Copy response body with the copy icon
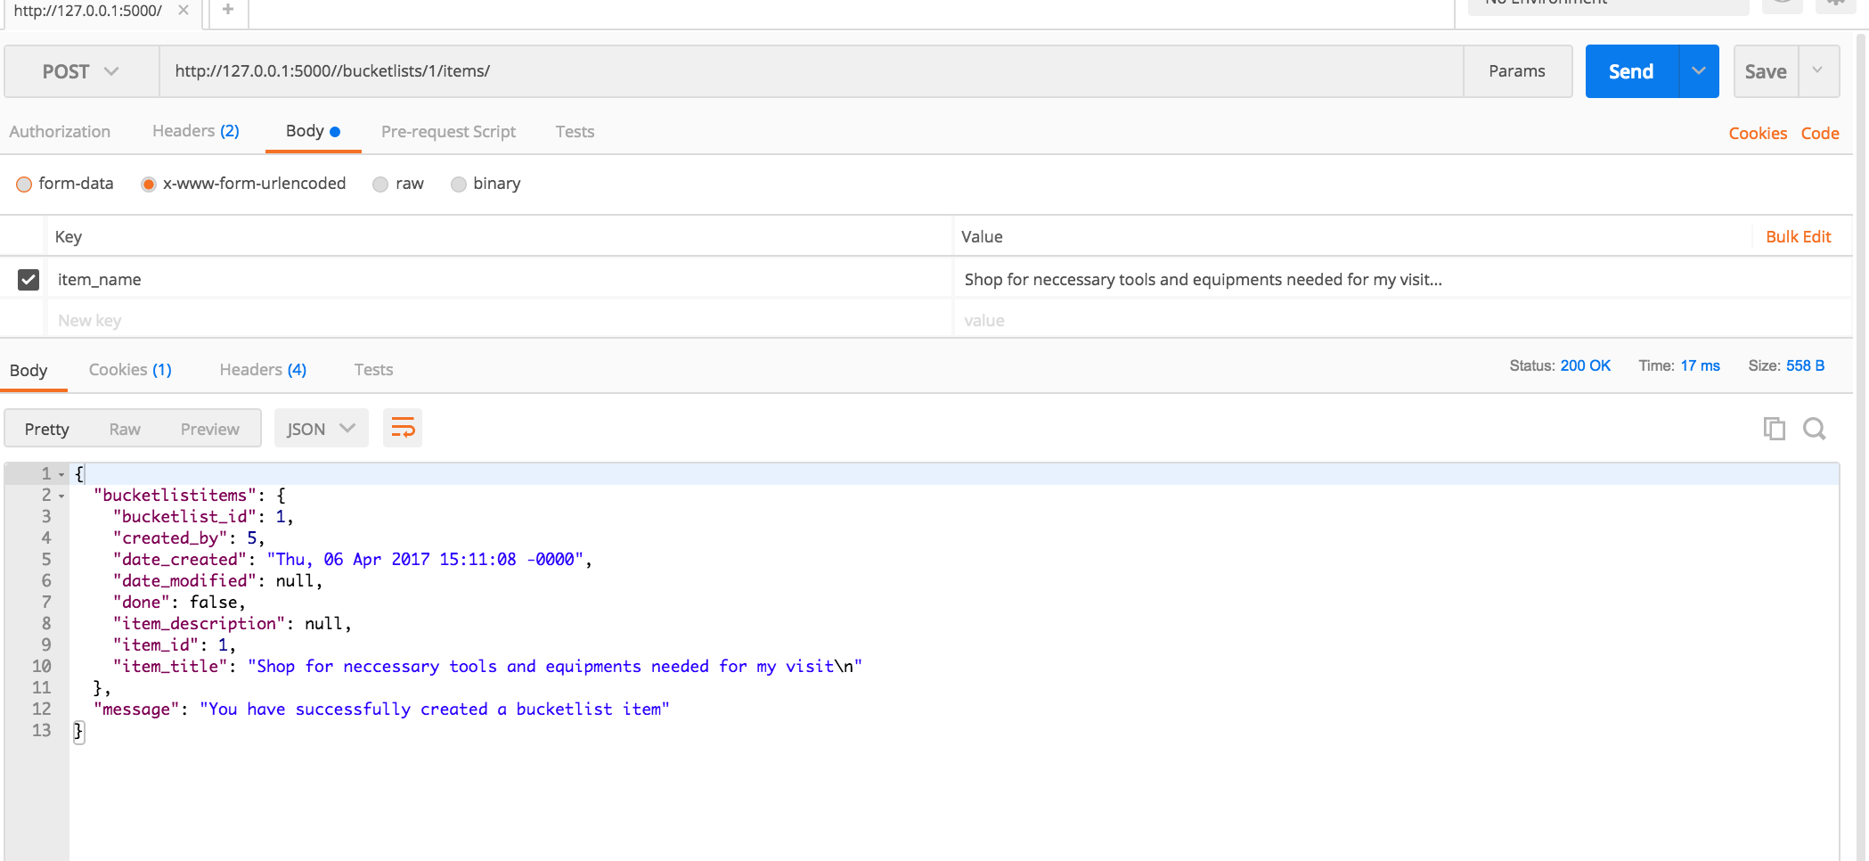 pos(1774,429)
